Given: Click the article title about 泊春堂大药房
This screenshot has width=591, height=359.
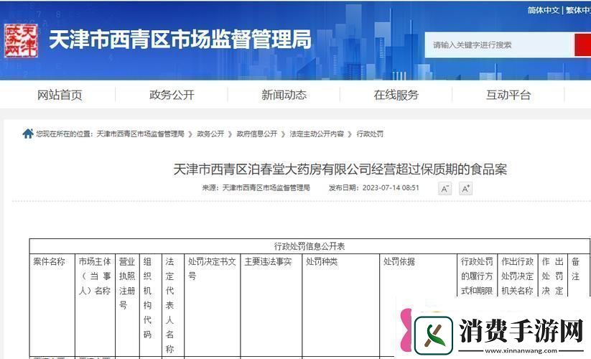Looking at the screenshot, I should (x=340, y=169).
